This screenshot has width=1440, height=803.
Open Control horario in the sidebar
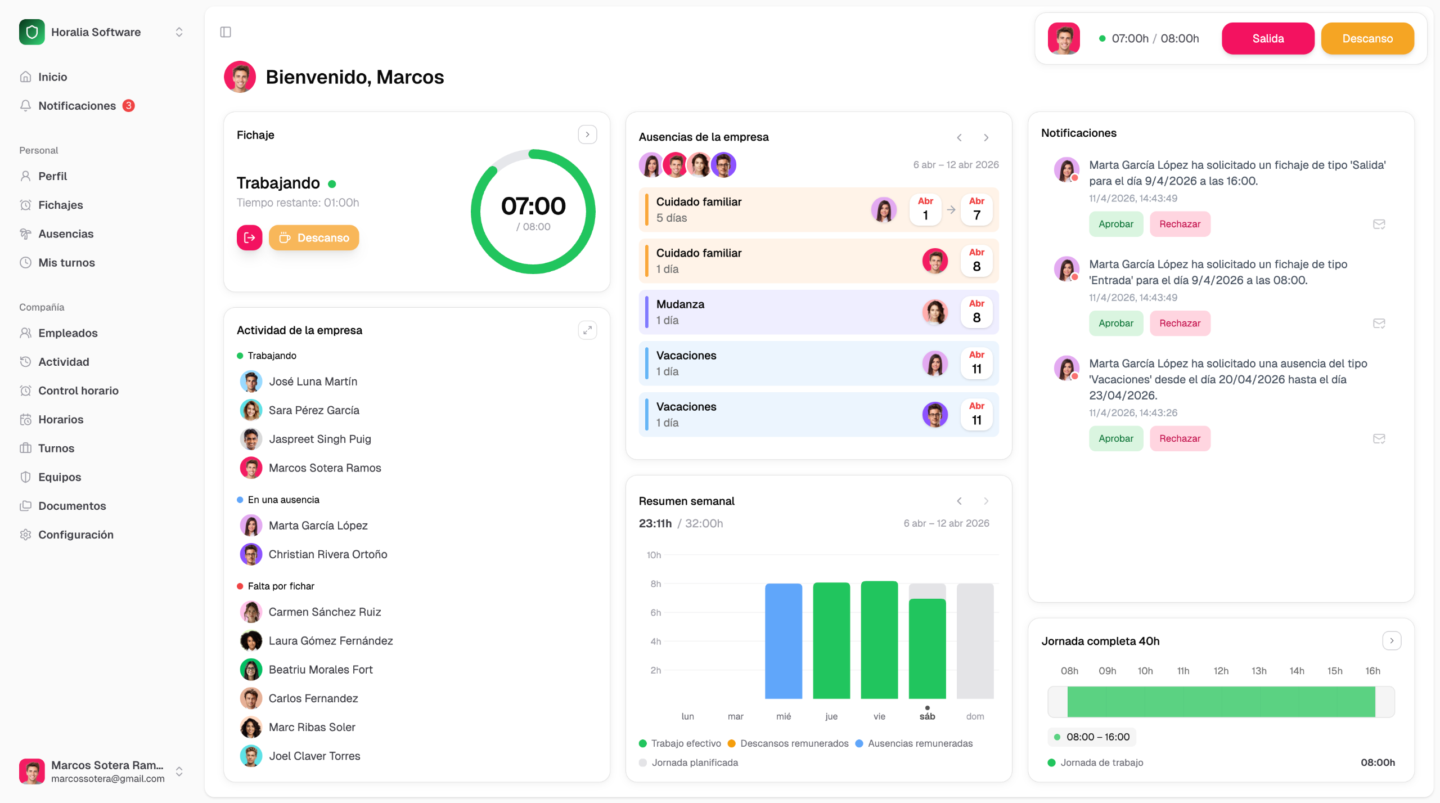[78, 391]
